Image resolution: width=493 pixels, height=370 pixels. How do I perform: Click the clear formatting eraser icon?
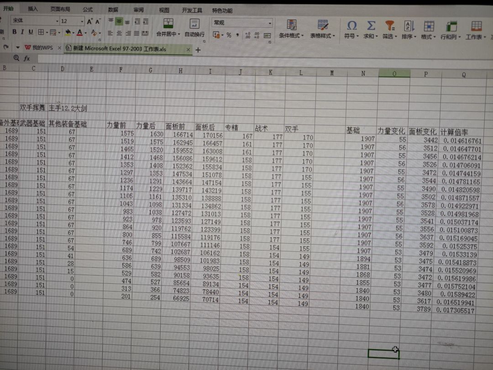pos(94,32)
